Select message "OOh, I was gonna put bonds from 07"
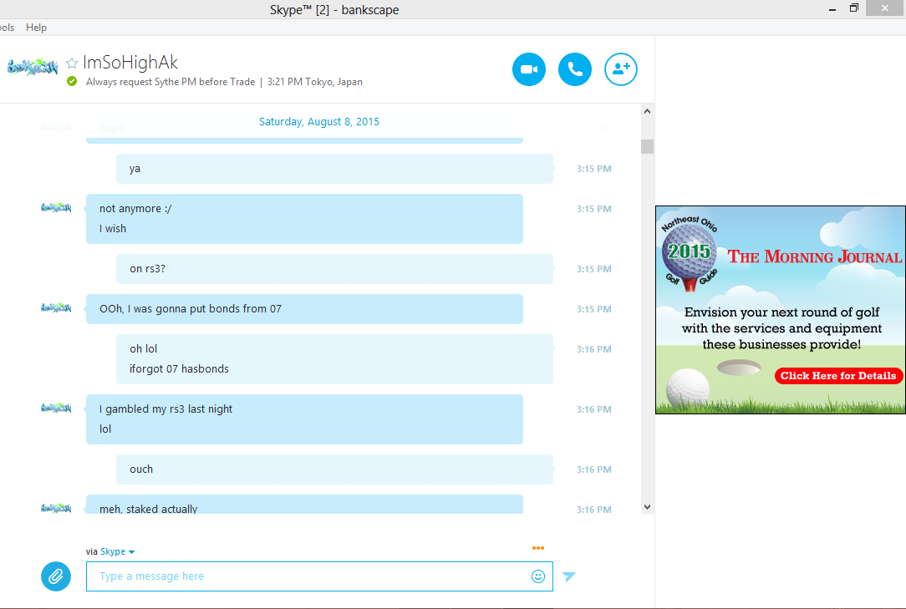This screenshot has height=609, width=906. [190, 309]
